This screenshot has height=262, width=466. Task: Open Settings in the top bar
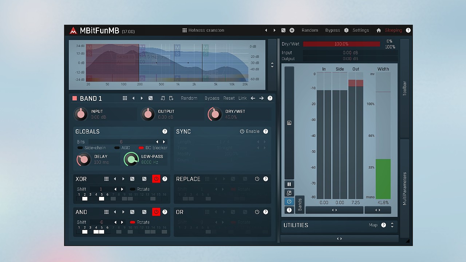pos(360,30)
